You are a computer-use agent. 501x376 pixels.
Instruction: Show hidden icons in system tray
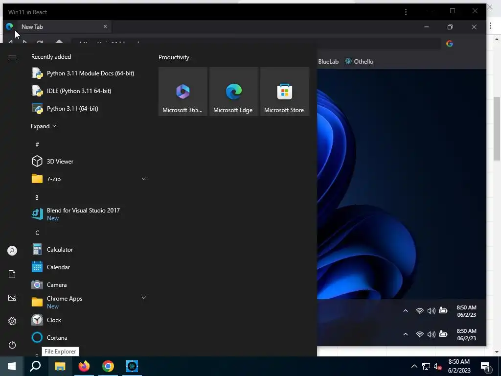(x=414, y=366)
